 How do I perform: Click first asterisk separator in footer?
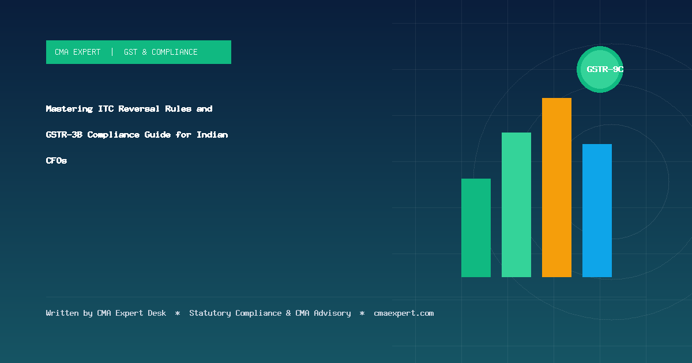tap(178, 313)
